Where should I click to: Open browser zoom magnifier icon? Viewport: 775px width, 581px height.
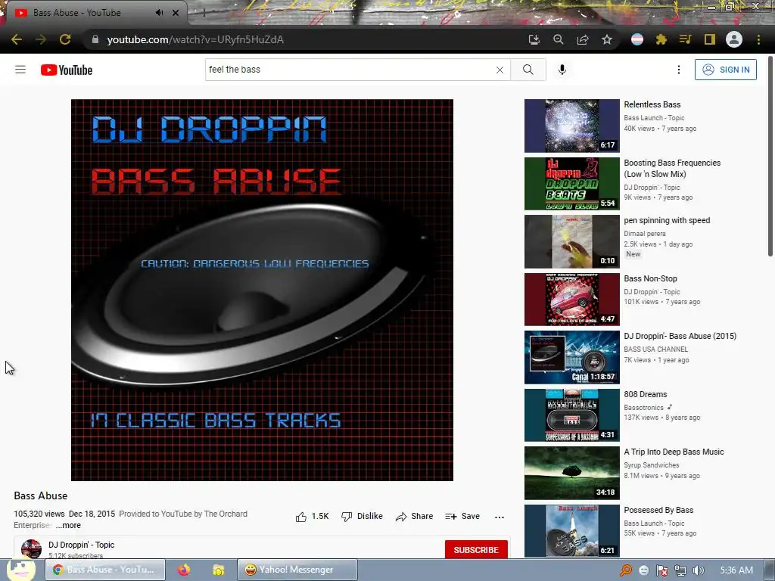point(558,39)
